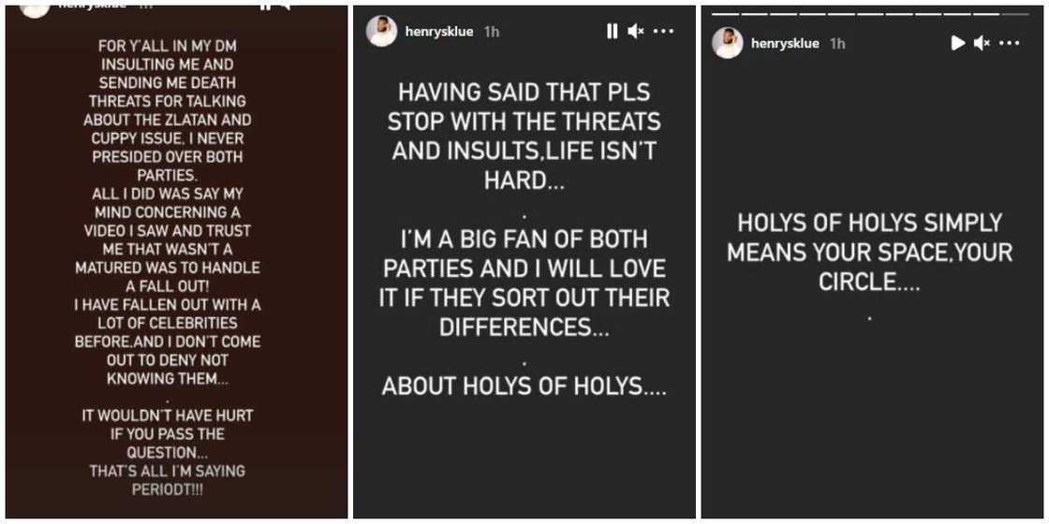Click the 1h timestamp on right story
Image resolution: width=1049 pixels, height=524 pixels.
[x=837, y=44]
